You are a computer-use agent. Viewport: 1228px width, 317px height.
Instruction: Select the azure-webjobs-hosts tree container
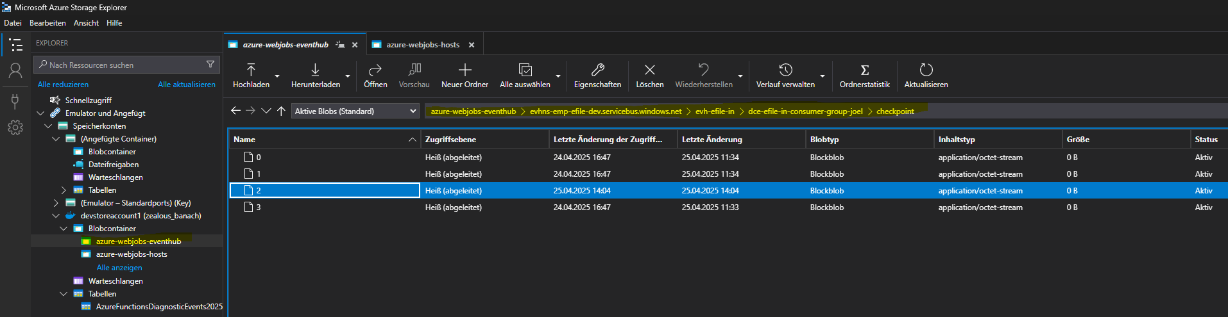pyautogui.click(x=132, y=254)
